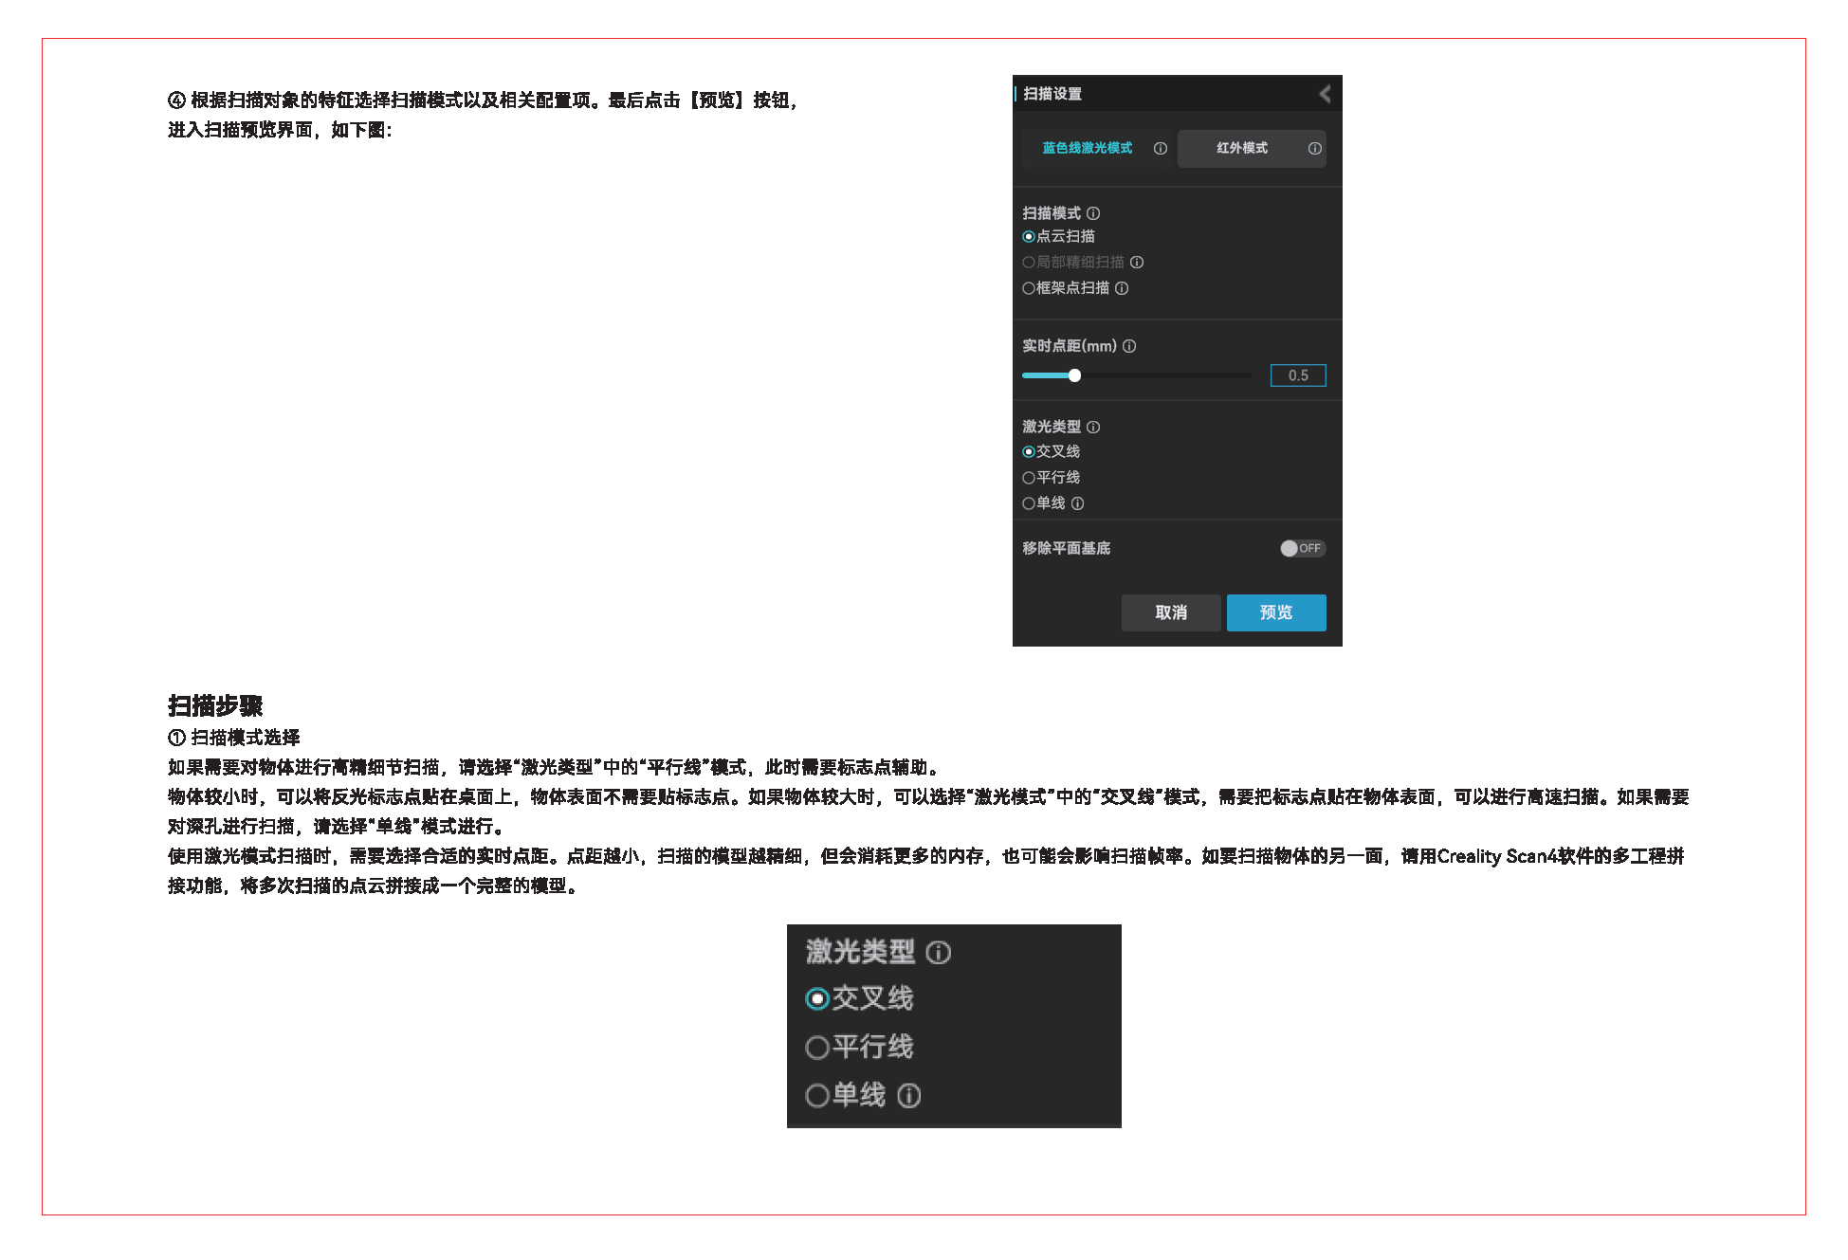Click the 取消 button

[1171, 612]
